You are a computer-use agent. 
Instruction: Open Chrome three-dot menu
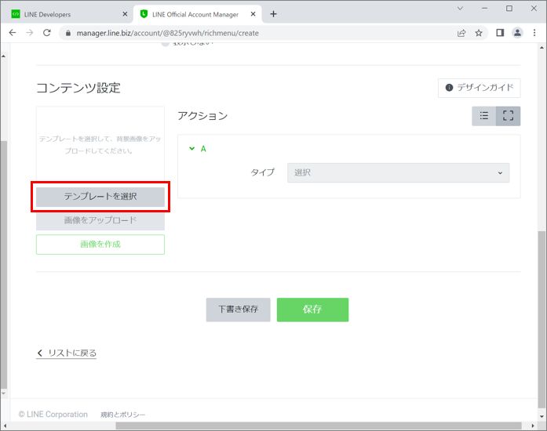534,33
